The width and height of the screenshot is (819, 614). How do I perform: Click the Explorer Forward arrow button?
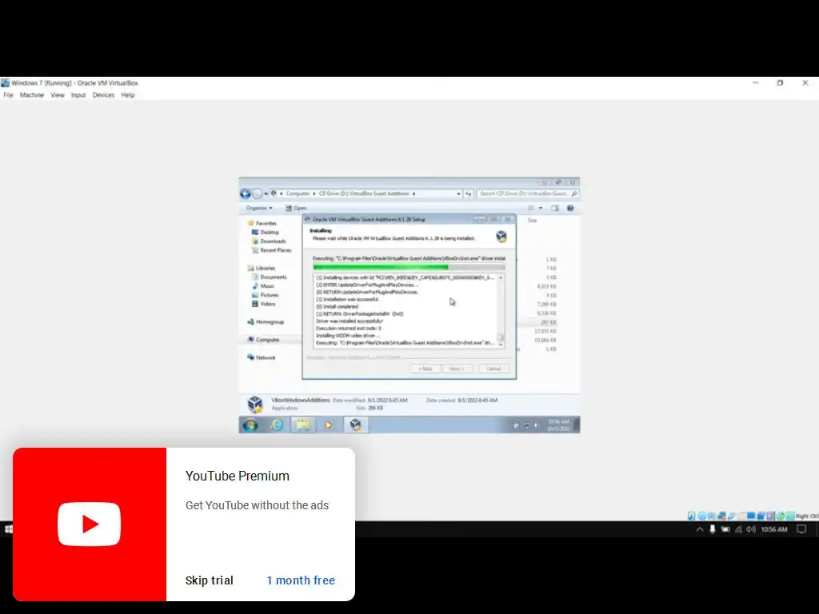tap(257, 193)
